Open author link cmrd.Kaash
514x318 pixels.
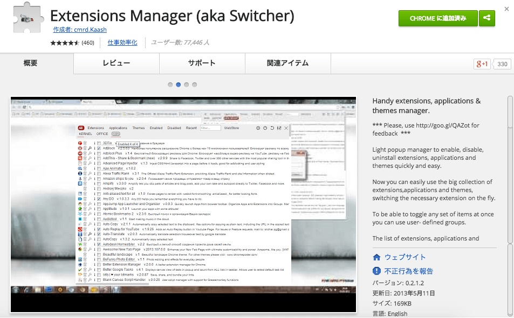(x=80, y=30)
